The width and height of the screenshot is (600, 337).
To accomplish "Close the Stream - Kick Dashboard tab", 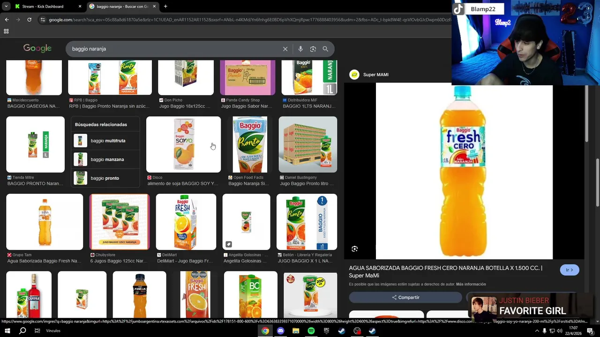I will 80,7.
